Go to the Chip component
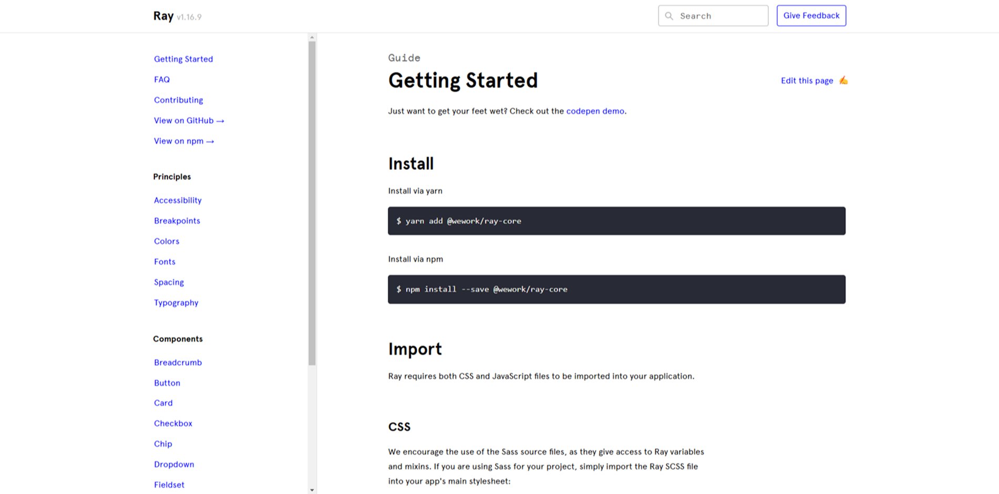This screenshot has width=999, height=494. click(163, 444)
